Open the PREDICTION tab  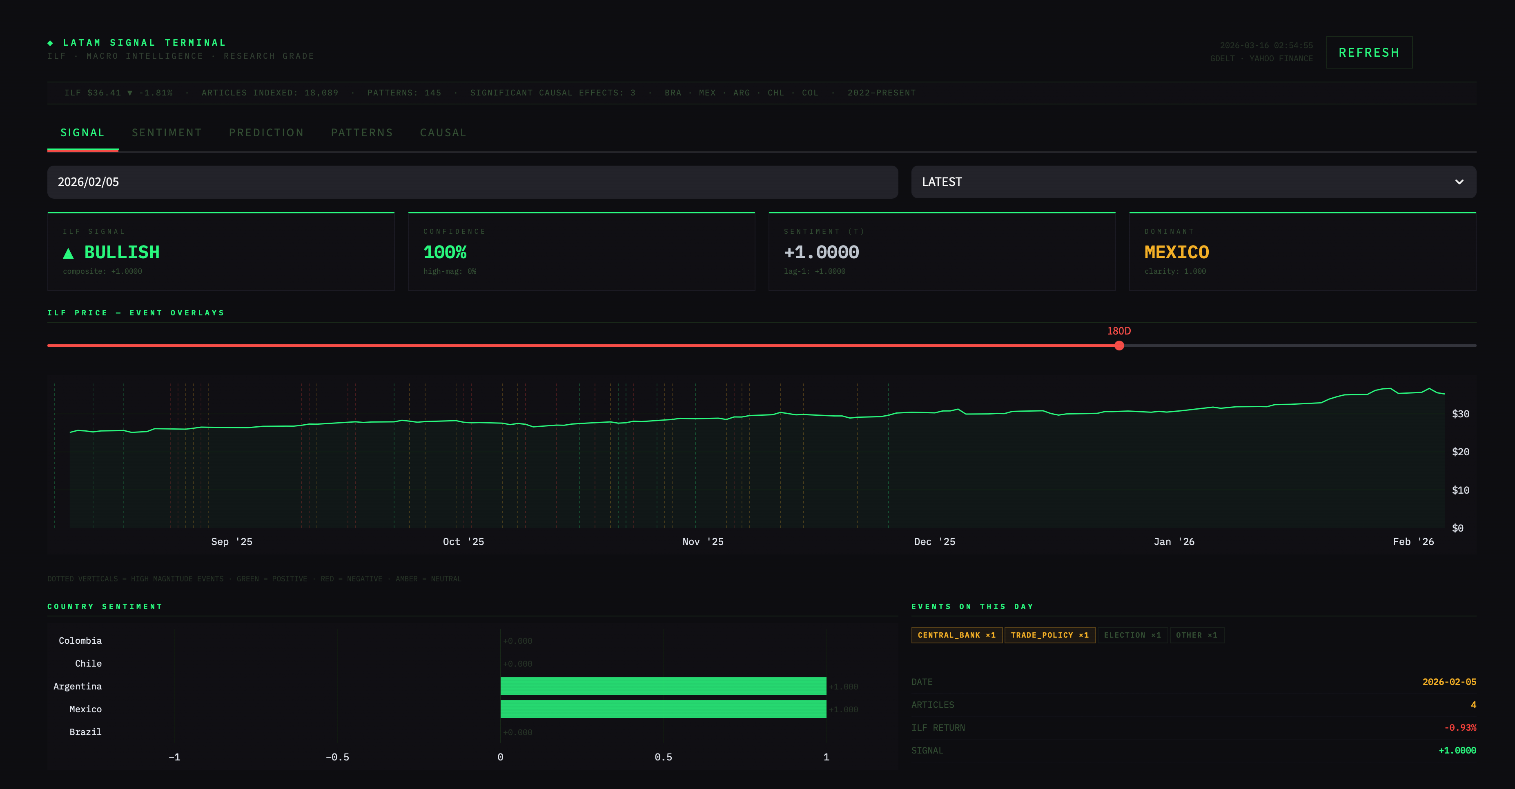(266, 133)
